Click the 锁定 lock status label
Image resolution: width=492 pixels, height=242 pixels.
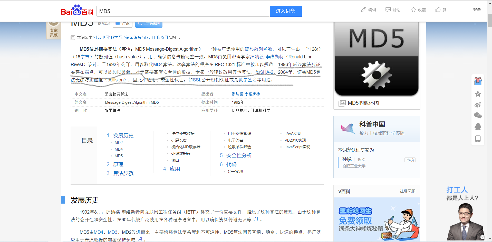104,23
